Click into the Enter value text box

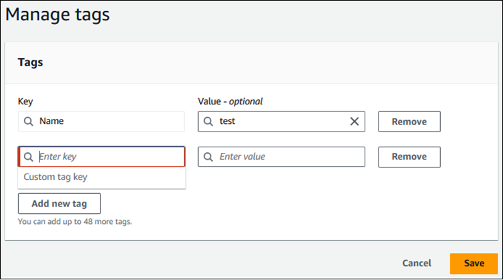[x=286, y=157]
